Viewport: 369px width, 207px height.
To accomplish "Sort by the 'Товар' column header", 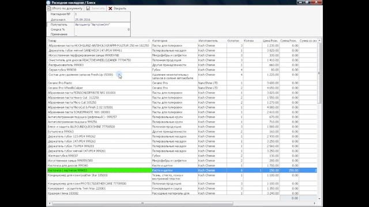I will click(x=99, y=41).
